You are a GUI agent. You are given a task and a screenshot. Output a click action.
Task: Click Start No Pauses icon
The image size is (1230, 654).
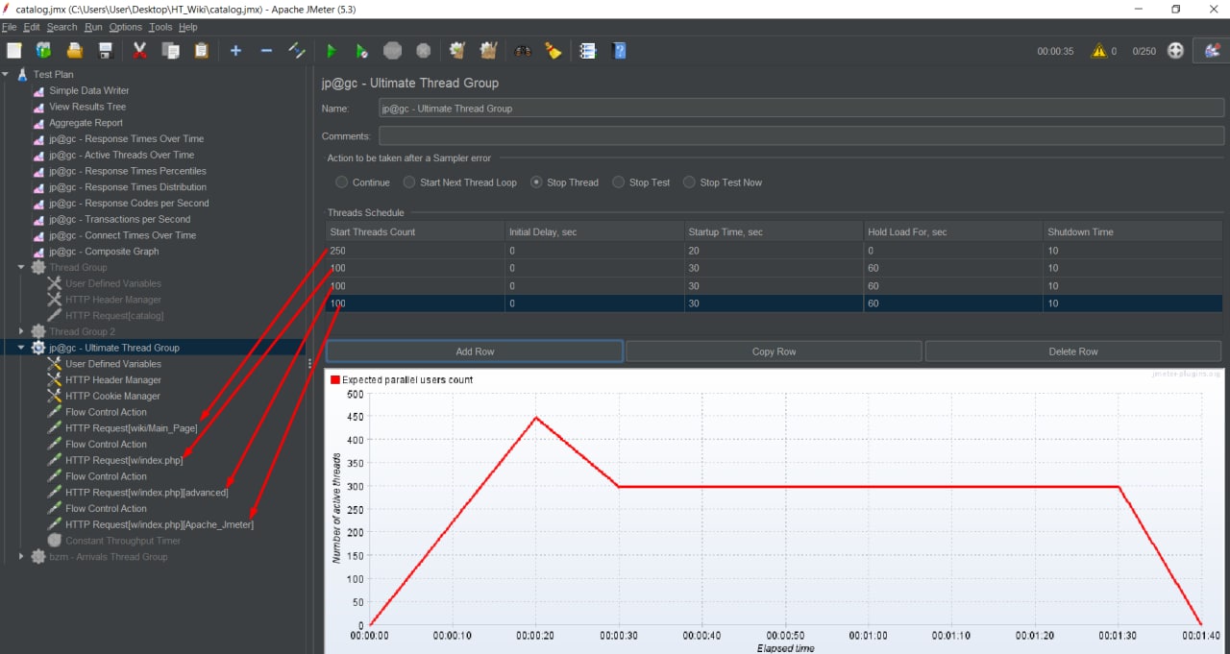click(x=362, y=50)
